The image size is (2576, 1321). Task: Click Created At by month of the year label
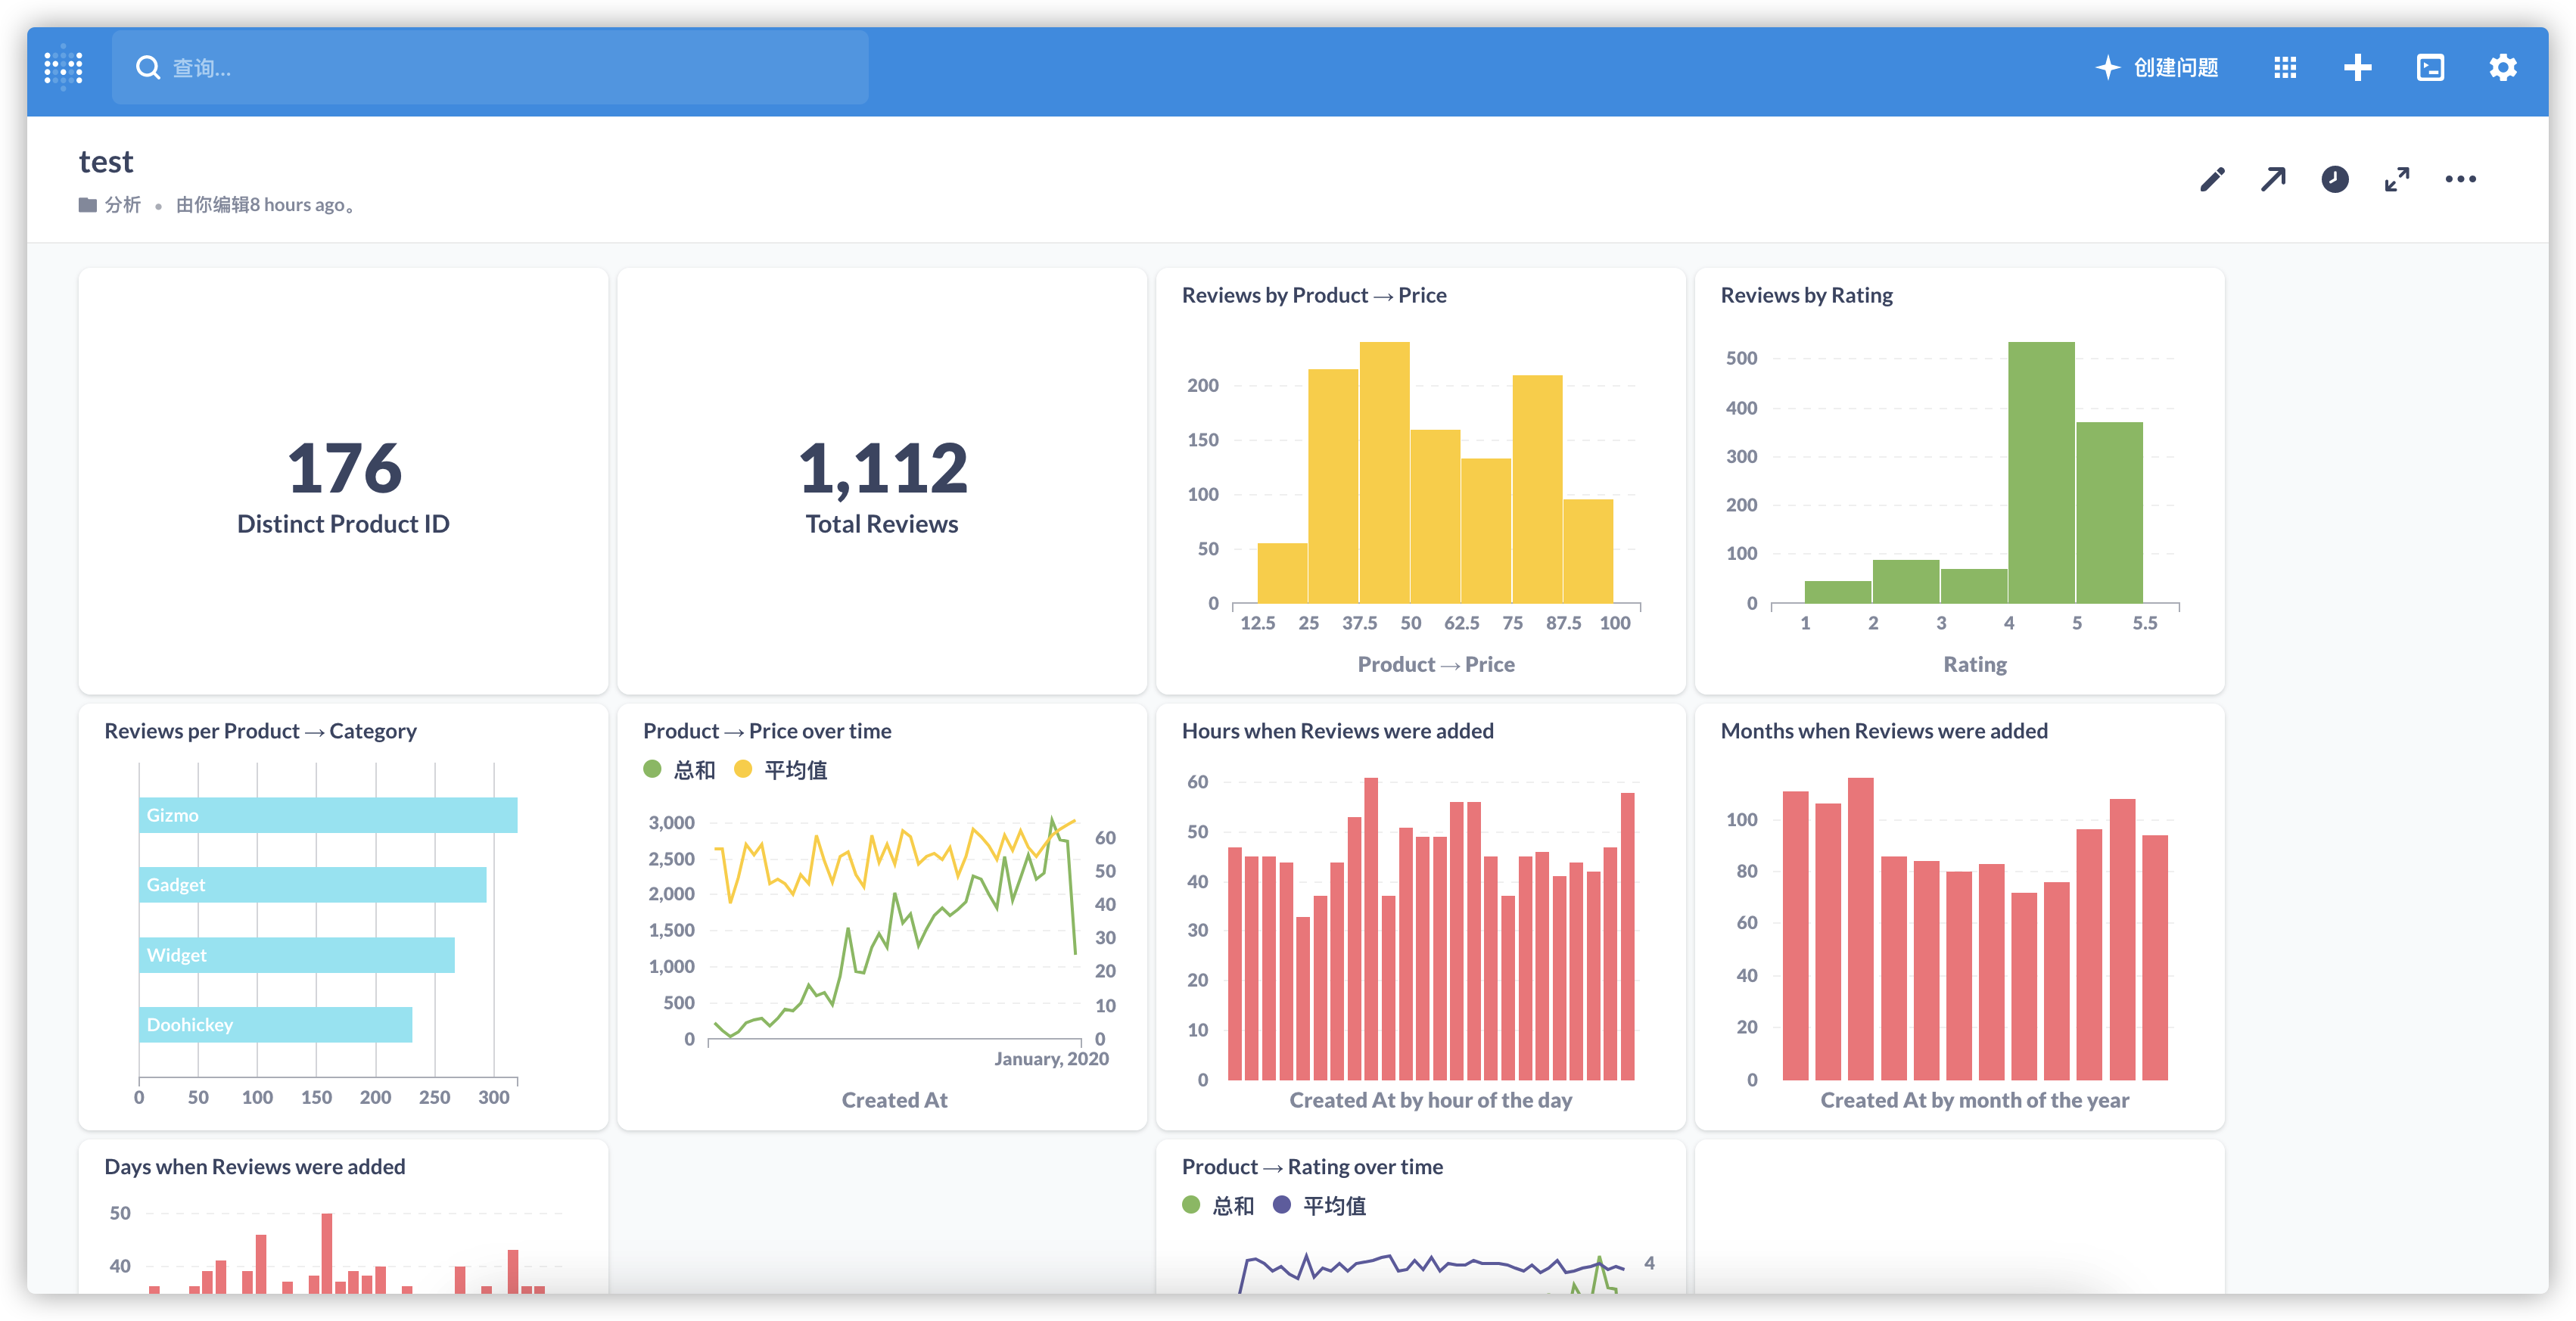[x=1974, y=1100]
